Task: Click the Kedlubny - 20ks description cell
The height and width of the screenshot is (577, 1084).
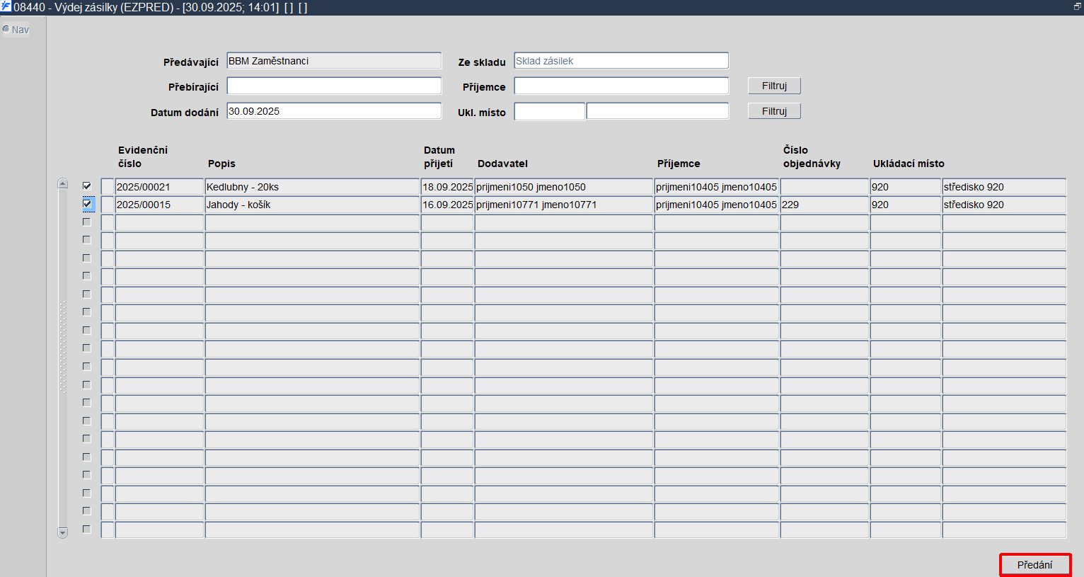Action: [312, 187]
